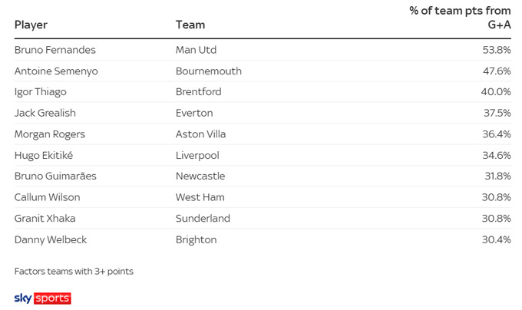
Task: Select the Bournemouth team cell
Action: [209, 71]
